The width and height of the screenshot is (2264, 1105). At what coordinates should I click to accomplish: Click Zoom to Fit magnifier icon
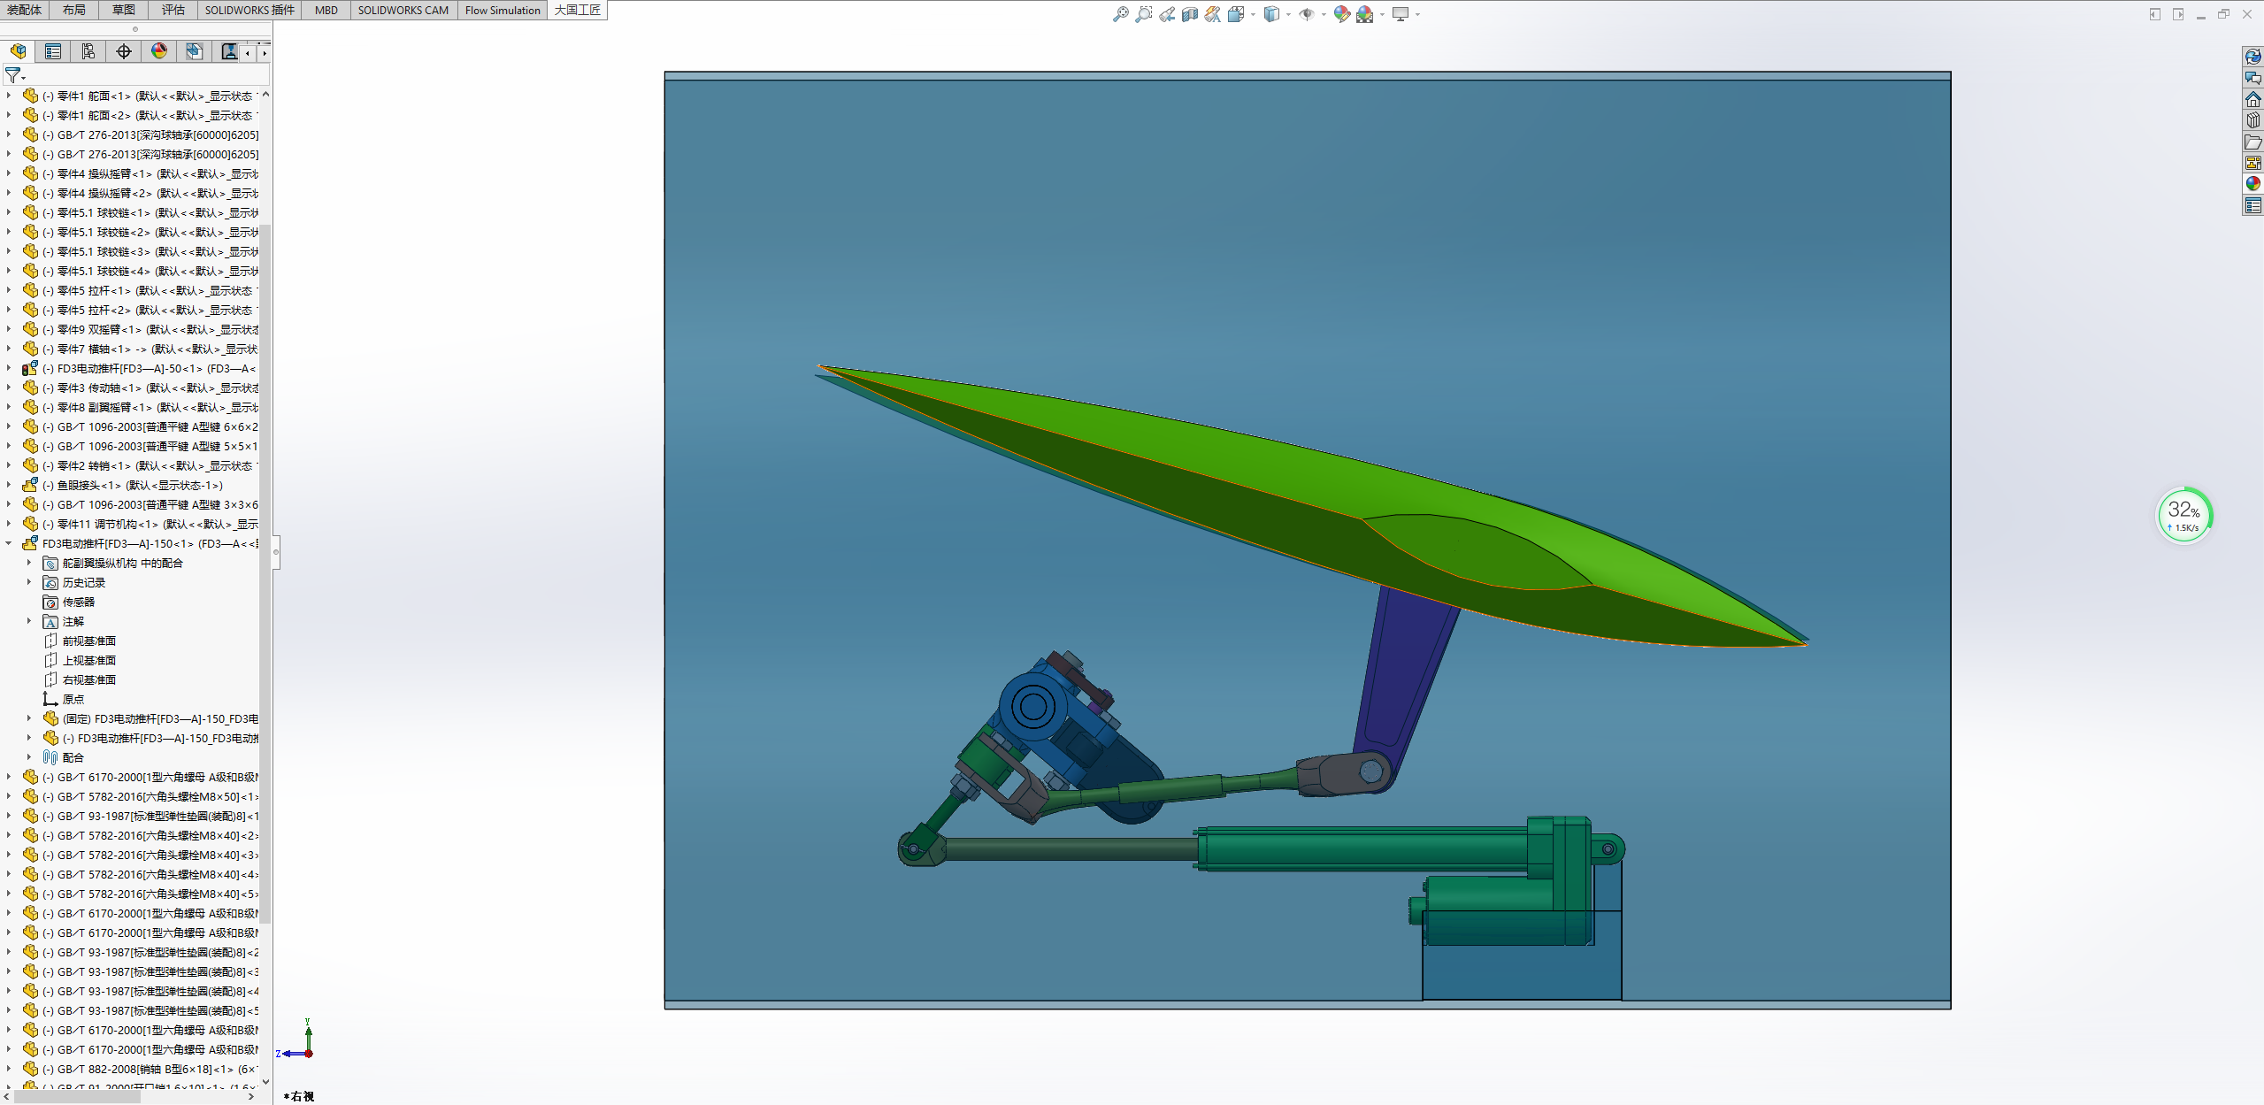1120,14
